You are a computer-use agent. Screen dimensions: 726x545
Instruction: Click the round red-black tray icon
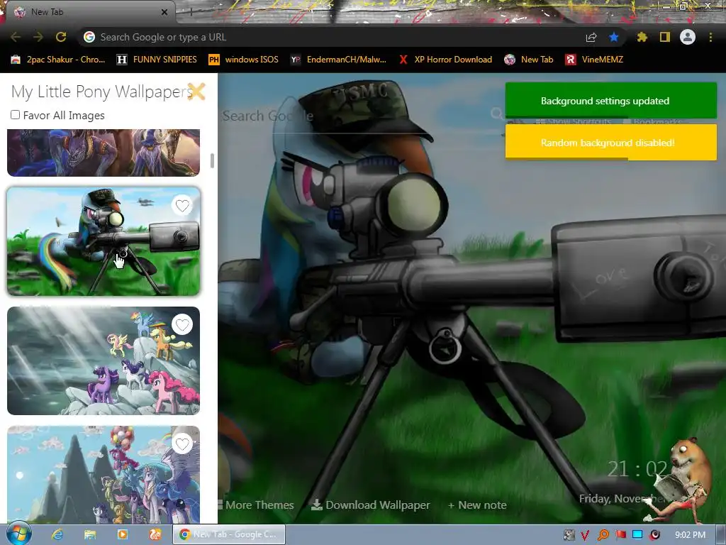(654, 535)
